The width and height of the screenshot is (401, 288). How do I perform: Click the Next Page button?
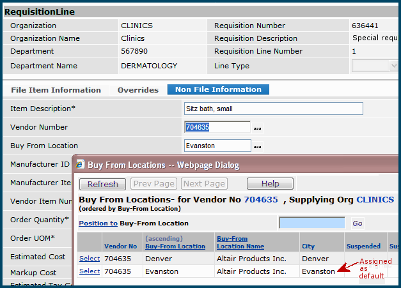coord(204,184)
